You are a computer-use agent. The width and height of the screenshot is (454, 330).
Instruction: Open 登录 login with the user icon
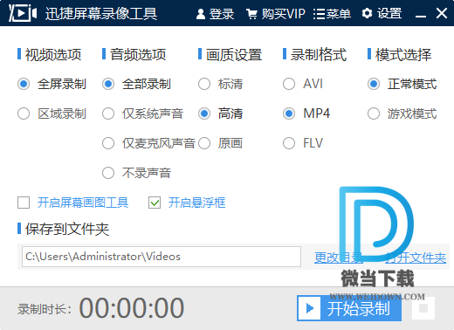(x=215, y=14)
